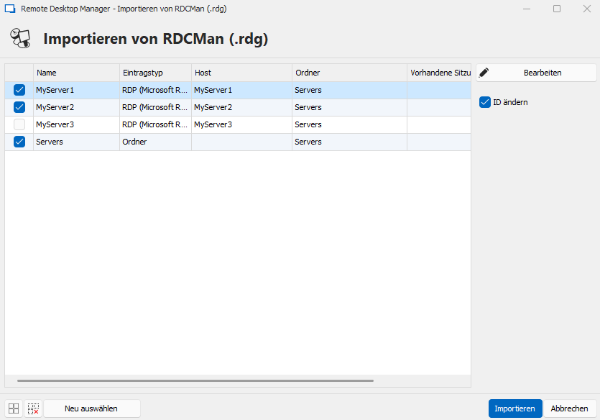The width and height of the screenshot is (600, 420).
Task: Sort by the Host column header
Action: 242,73
